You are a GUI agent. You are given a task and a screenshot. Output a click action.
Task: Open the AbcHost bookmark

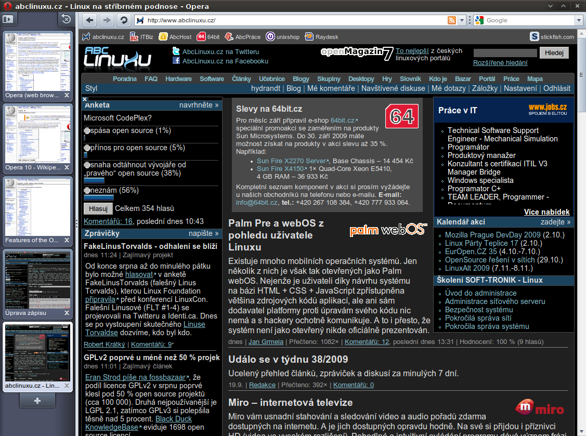coord(175,36)
